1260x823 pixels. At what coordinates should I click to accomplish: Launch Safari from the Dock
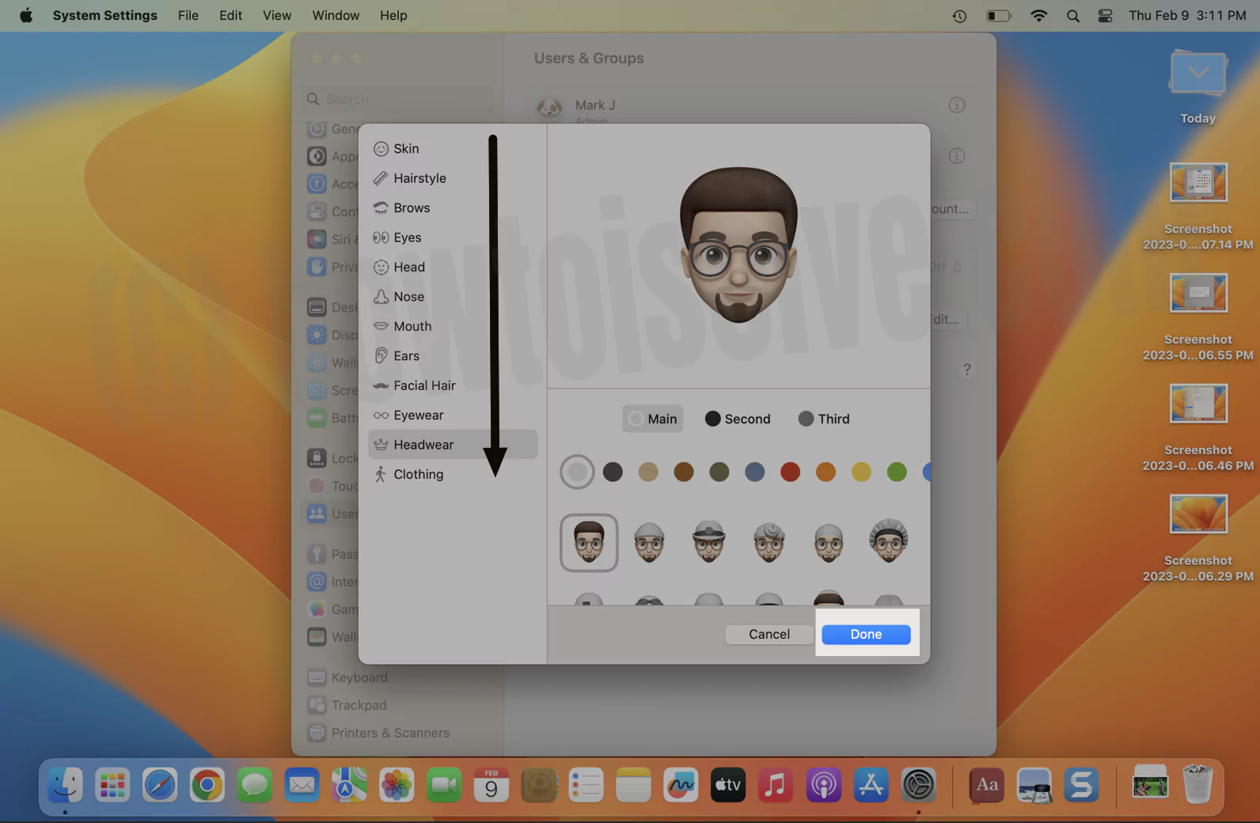pos(160,786)
